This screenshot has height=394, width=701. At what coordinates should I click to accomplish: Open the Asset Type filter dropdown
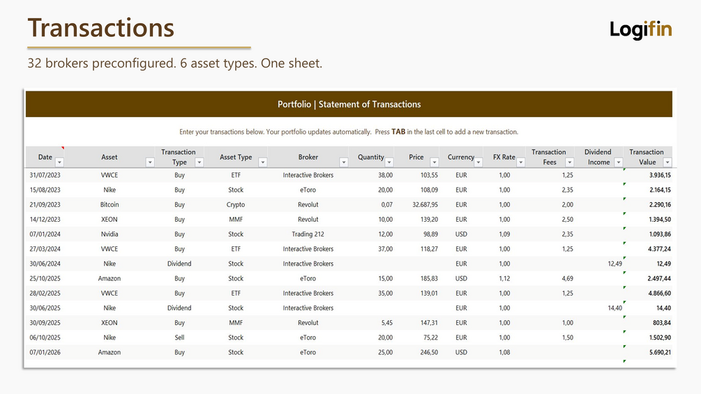click(262, 162)
